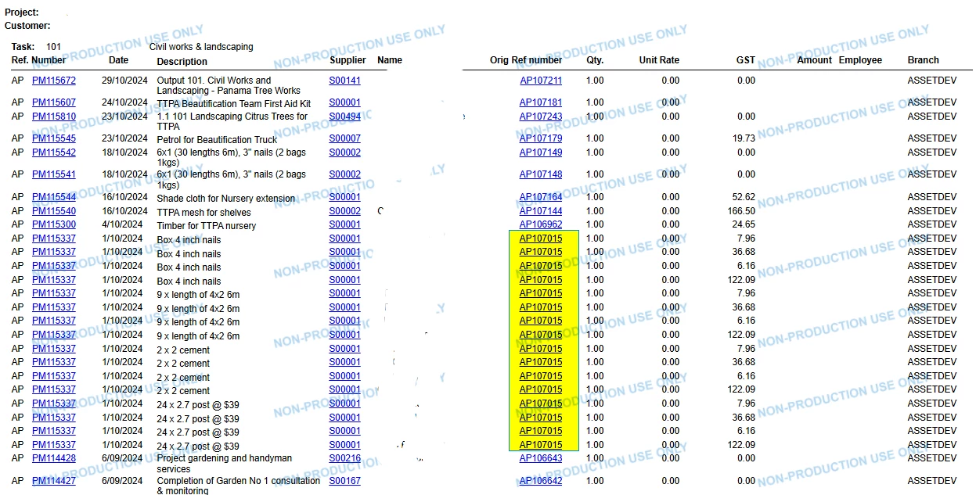Open supplier S00001 in Timber for TTPA nursery row
976x495 pixels.
click(x=345, y=224)
